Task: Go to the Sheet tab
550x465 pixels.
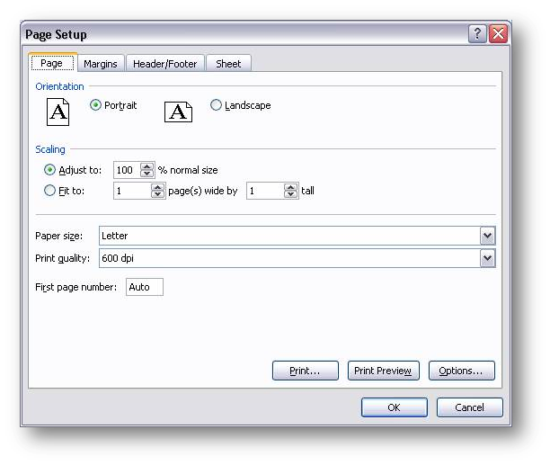Action: click(228, 64)
